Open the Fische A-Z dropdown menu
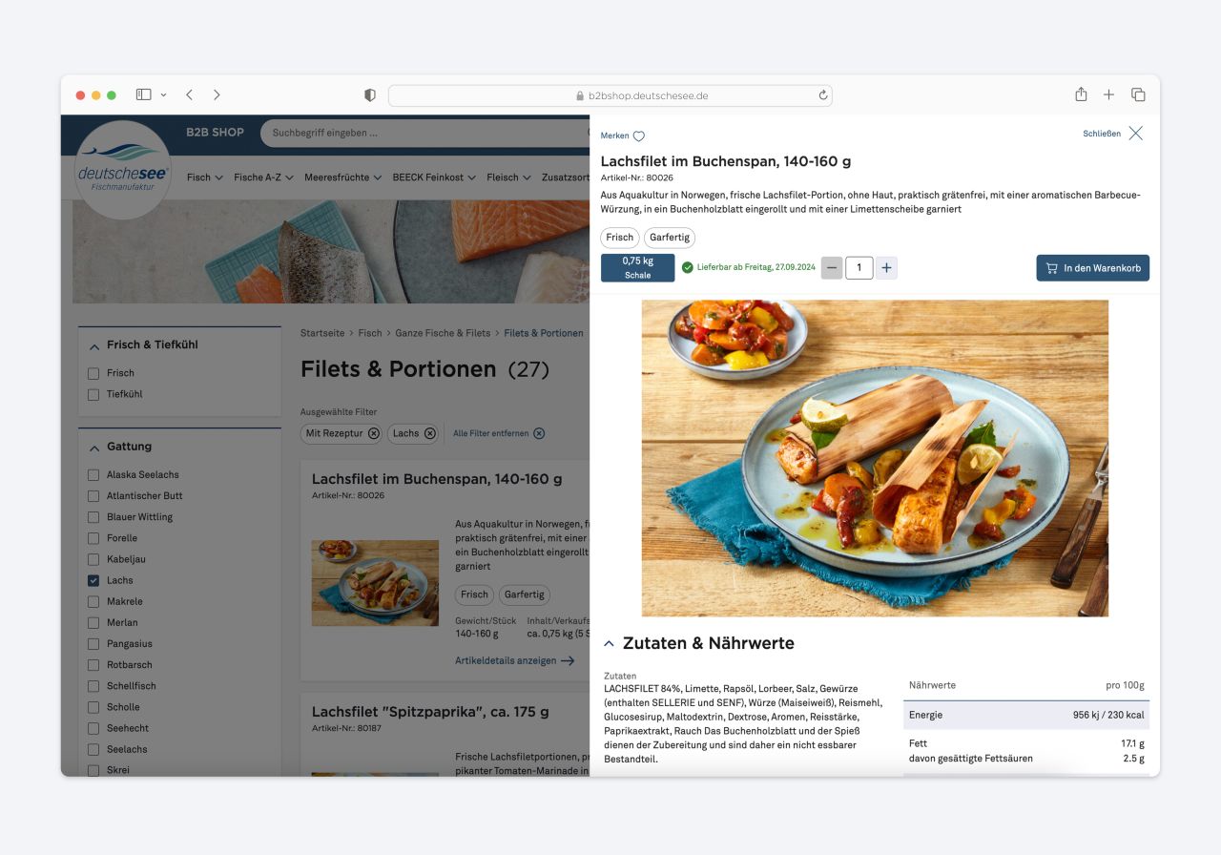This screenshot has height=855, width=1221. point(263,177)
